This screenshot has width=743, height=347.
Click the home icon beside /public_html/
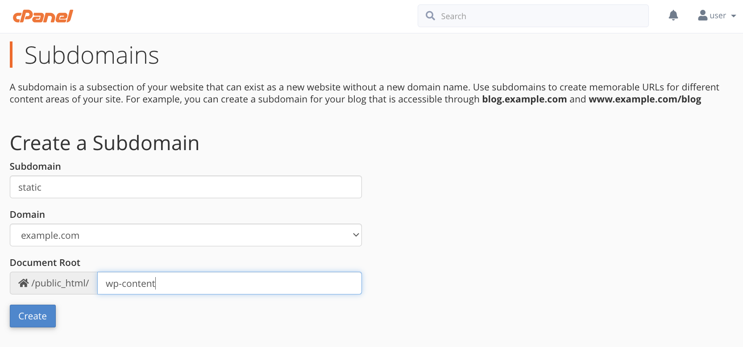pos(24,283)
